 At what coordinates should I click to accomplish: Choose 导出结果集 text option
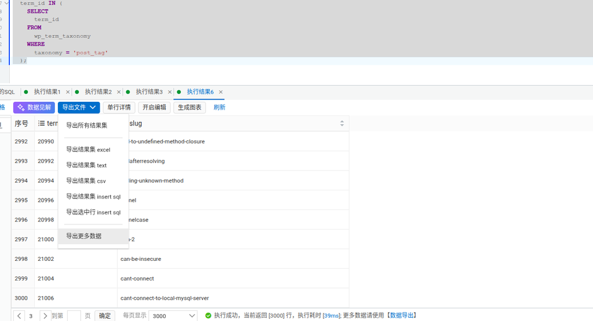93,165
